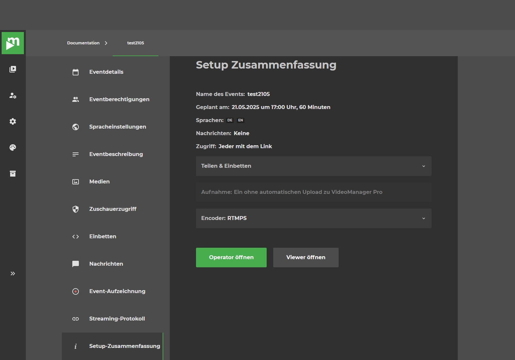Click the link icon beside Streaming-Protokoll

coord(76,319)
